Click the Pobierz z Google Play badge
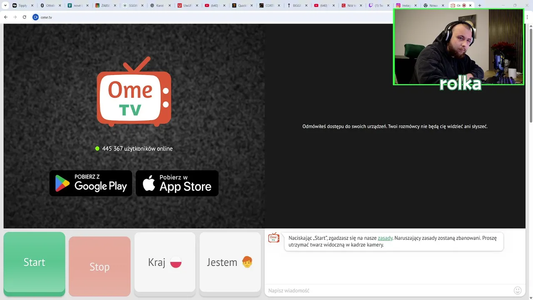The height and width of the screenshot is (300, 533). (x=91, y=183)
